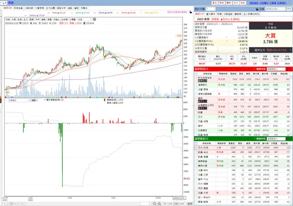Image resolution: width=293 pixels, height=206 pixels.
Task: Click page button 1 at bottom left
Action: (4, 204)
